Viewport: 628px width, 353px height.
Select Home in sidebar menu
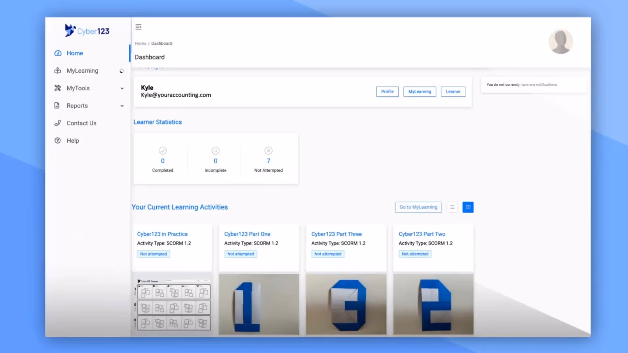coord(75,53)
